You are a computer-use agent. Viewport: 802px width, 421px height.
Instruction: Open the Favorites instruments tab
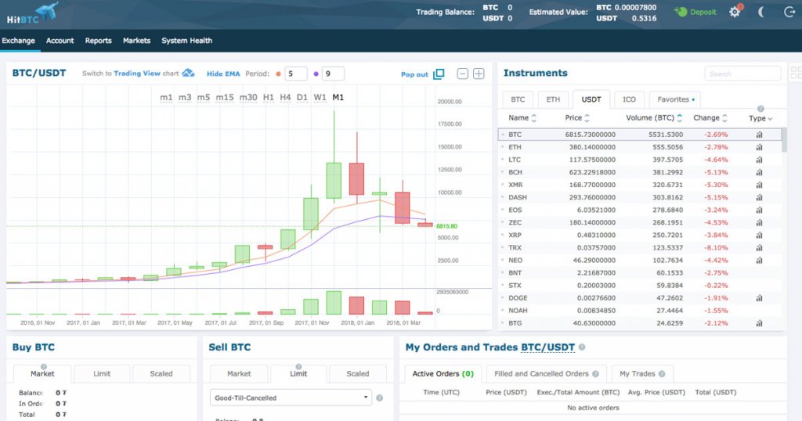click(x=675, y=99)
